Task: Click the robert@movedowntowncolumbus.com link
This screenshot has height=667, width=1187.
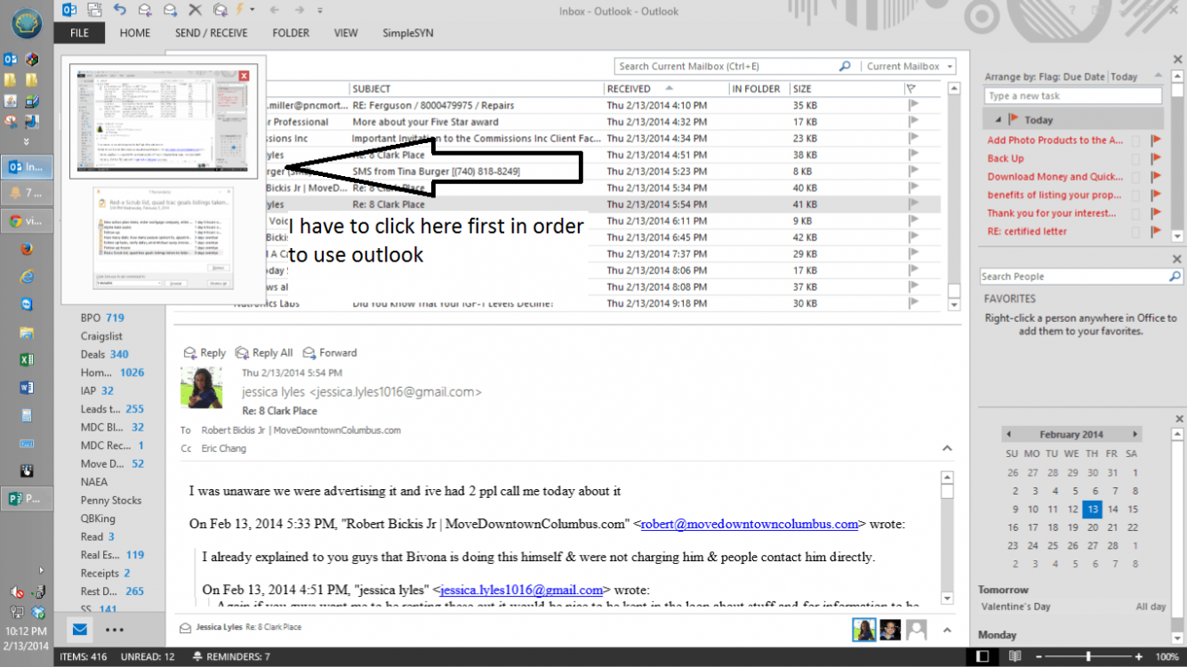Action: pyautogui.click(x=750, y=525)
